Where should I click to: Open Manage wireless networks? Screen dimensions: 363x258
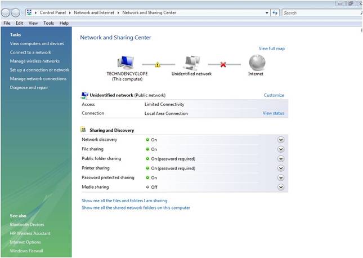coord(35,61)
